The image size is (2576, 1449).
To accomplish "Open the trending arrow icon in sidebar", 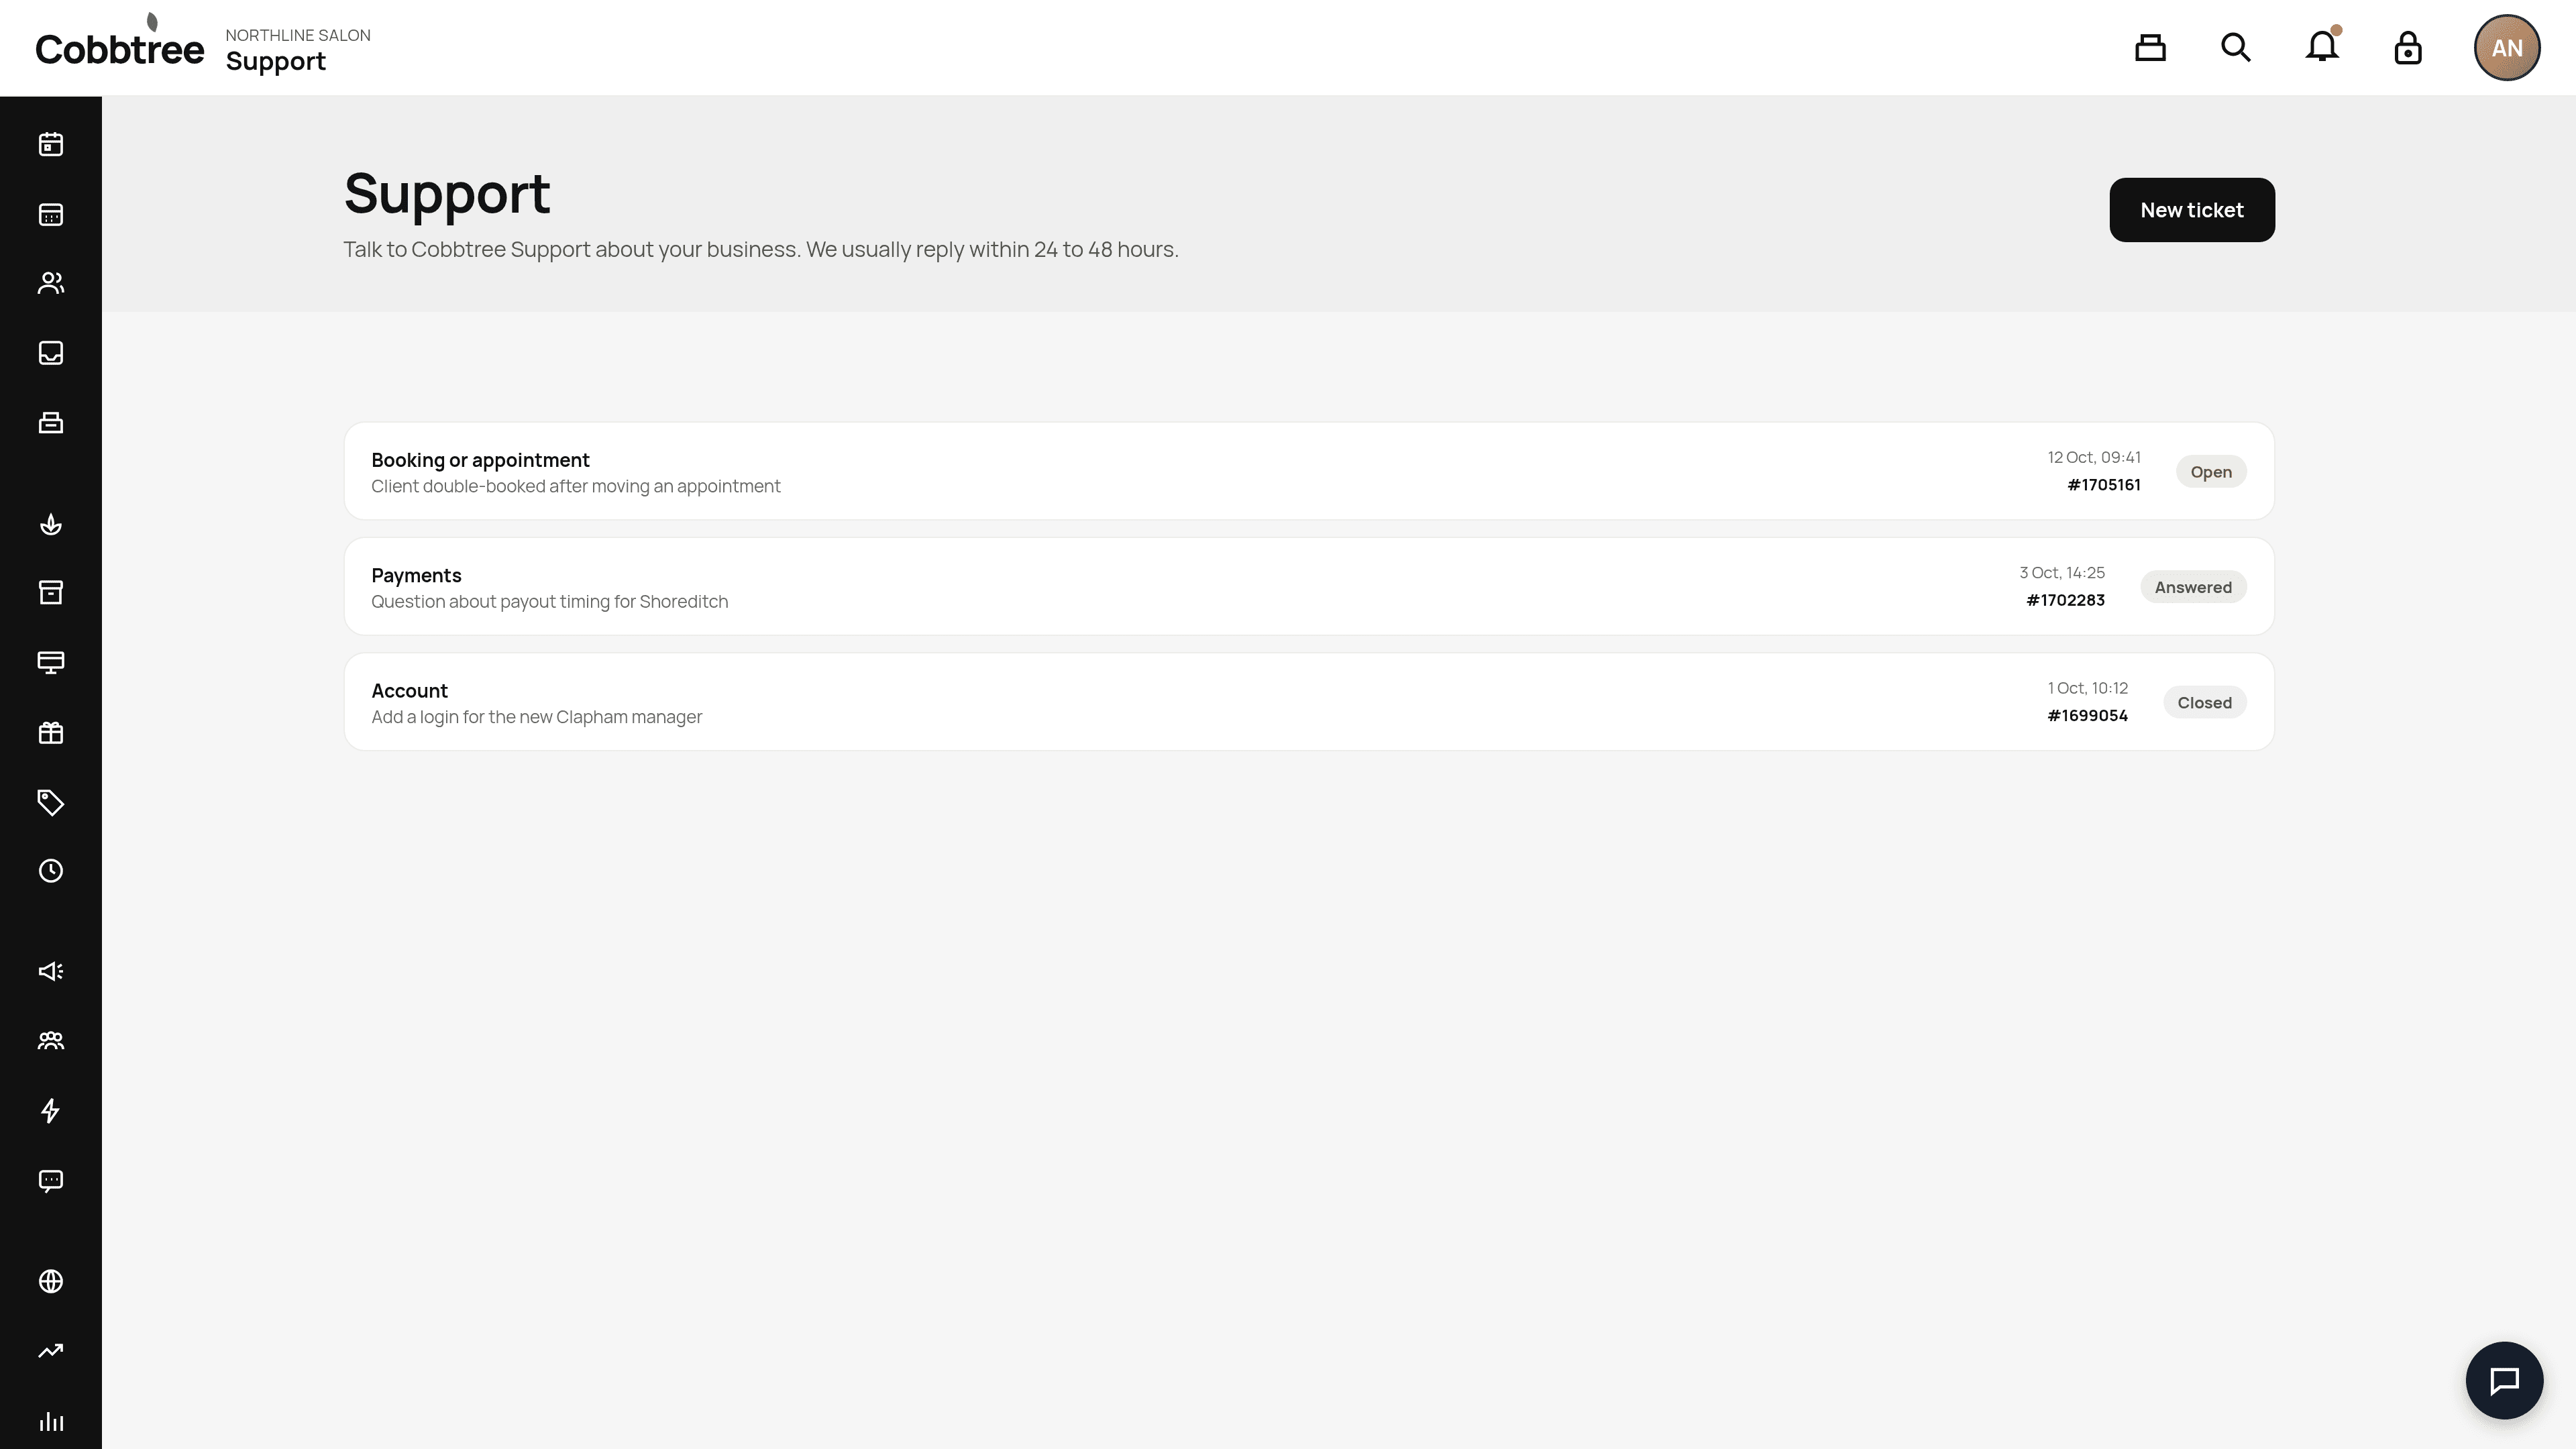I will pyautogui.click(x=51, y=1352).
